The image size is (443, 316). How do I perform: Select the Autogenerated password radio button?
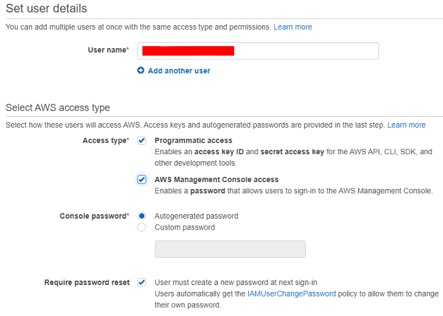click(142, 216)
